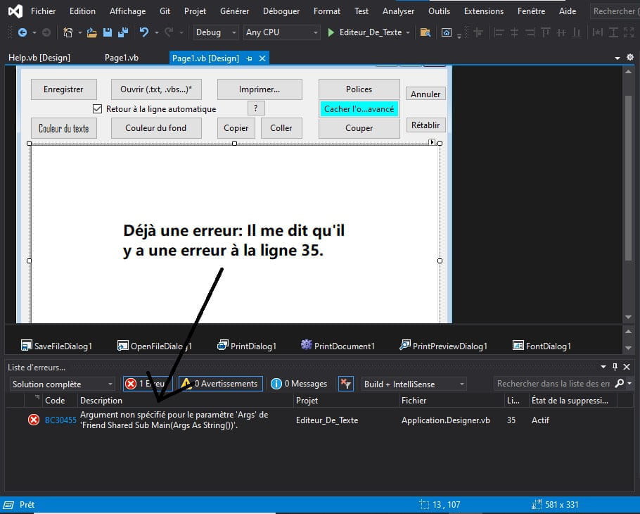Click the save all icon
The height and width of the screenshot is (514, 640).
(x=123, y=32)
